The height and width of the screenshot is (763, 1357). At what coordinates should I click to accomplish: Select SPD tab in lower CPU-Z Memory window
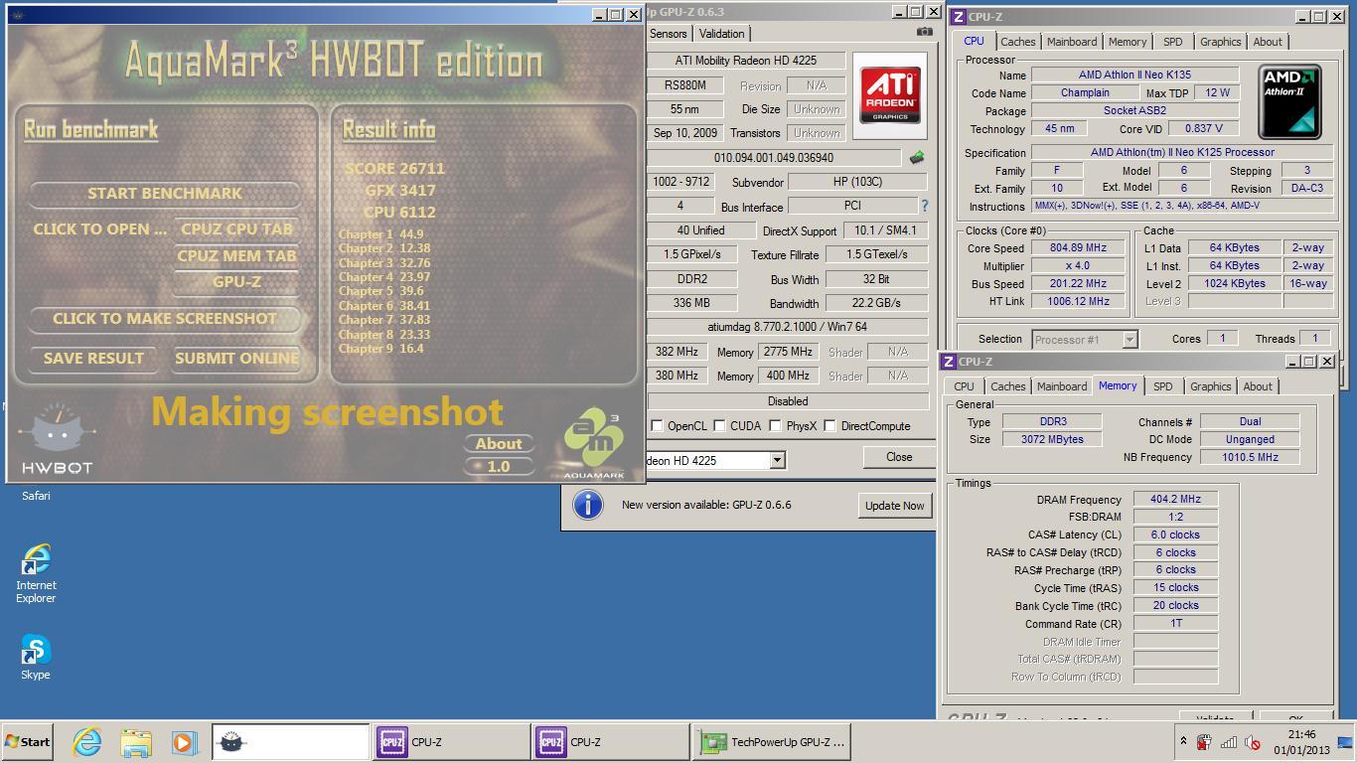(1163, 386)
